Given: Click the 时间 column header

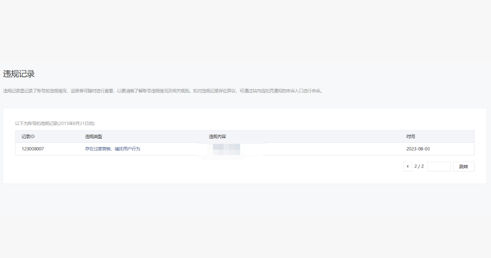Looking at the screenshot, I should coord(410,137).
